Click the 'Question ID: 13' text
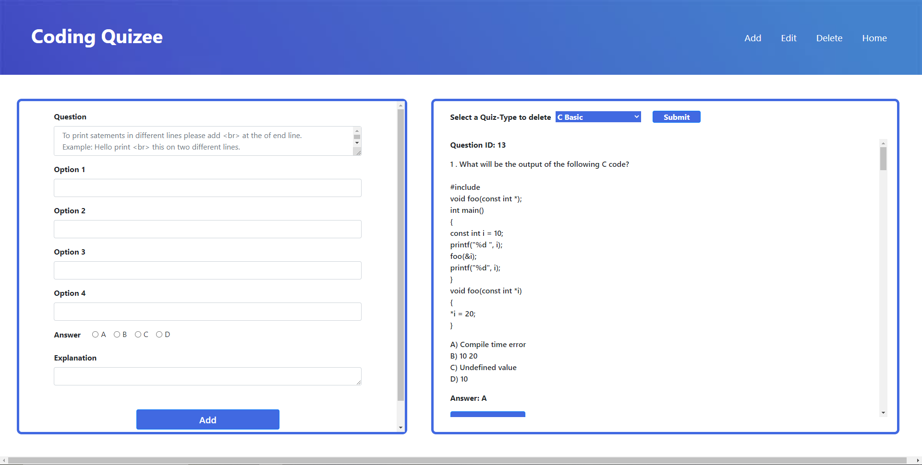The image size is (922, 465). 478,145
